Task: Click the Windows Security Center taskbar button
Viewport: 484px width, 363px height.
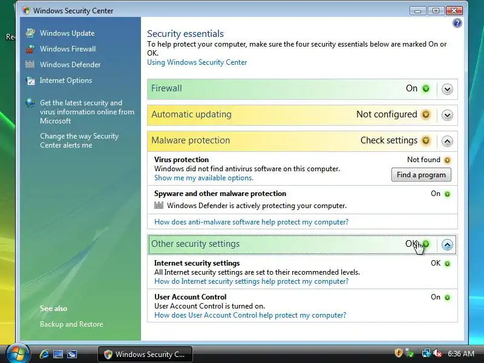Action: coord(145,354)
